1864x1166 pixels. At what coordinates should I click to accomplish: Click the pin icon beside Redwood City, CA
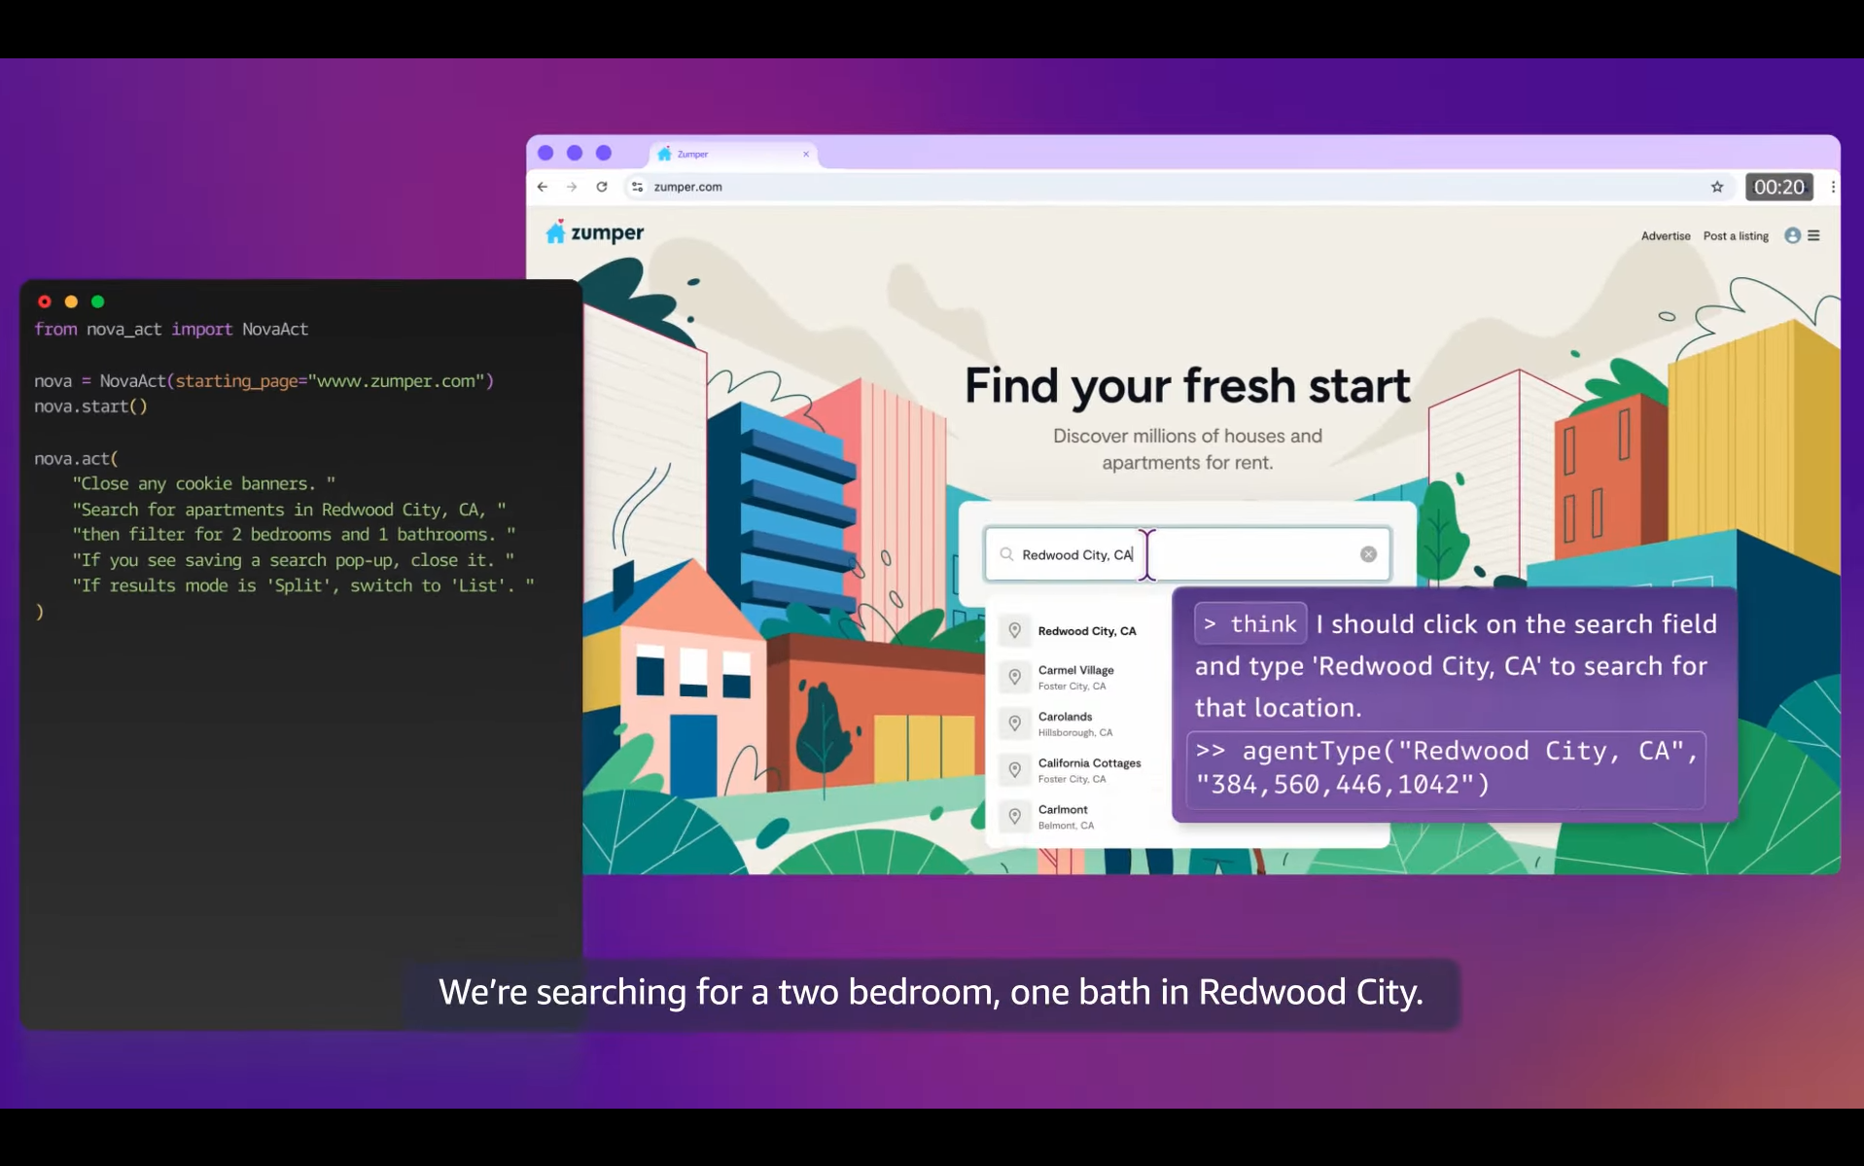click(1014, 631)
